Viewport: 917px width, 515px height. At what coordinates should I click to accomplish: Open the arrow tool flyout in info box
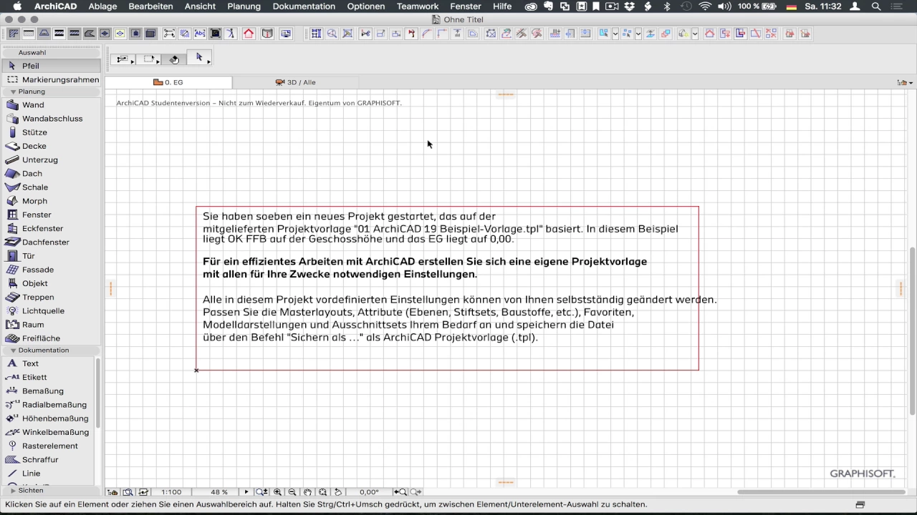[208, 62]
